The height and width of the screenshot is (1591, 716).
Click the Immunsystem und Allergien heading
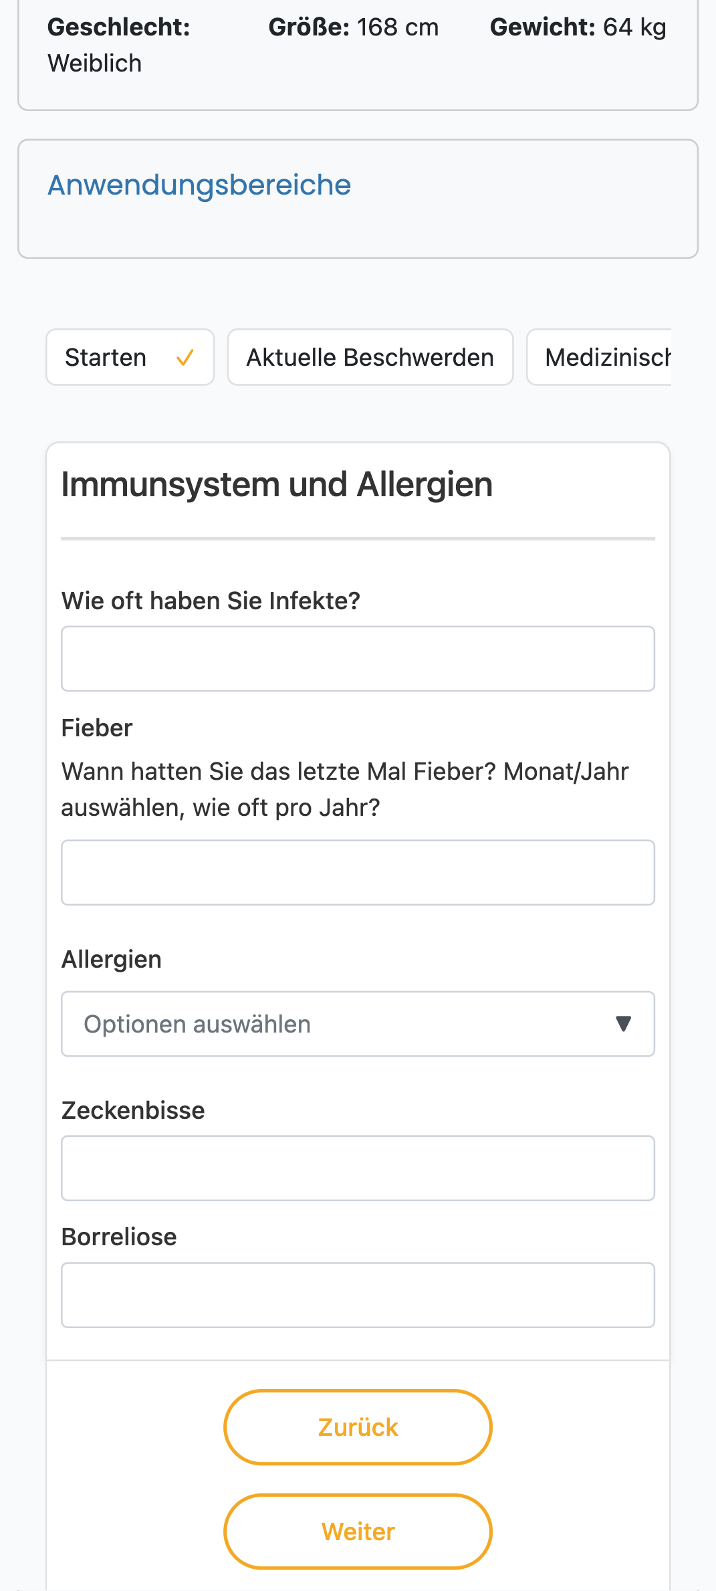tap(277, 485)
